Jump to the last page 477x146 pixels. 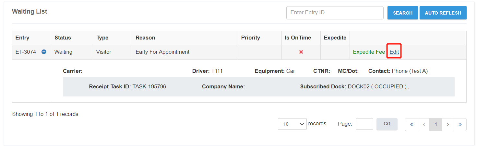[460, 125]
